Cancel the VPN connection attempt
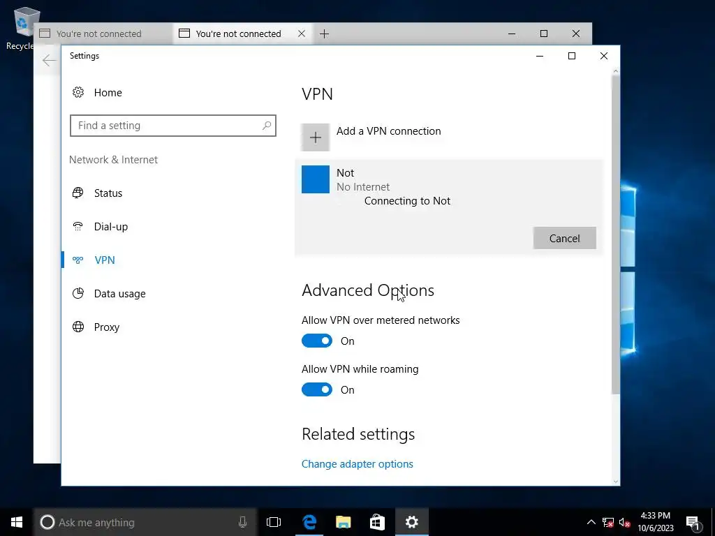 [564, 239]
